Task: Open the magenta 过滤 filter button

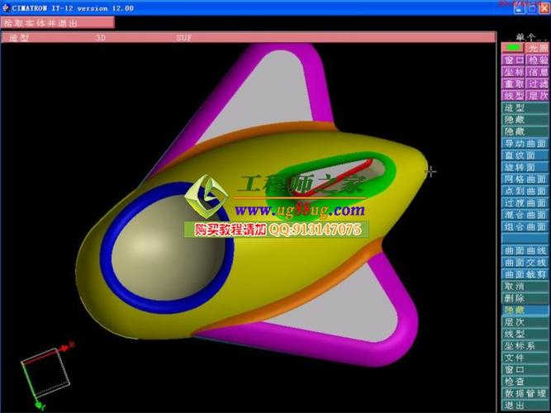Action: click(537, 83)
